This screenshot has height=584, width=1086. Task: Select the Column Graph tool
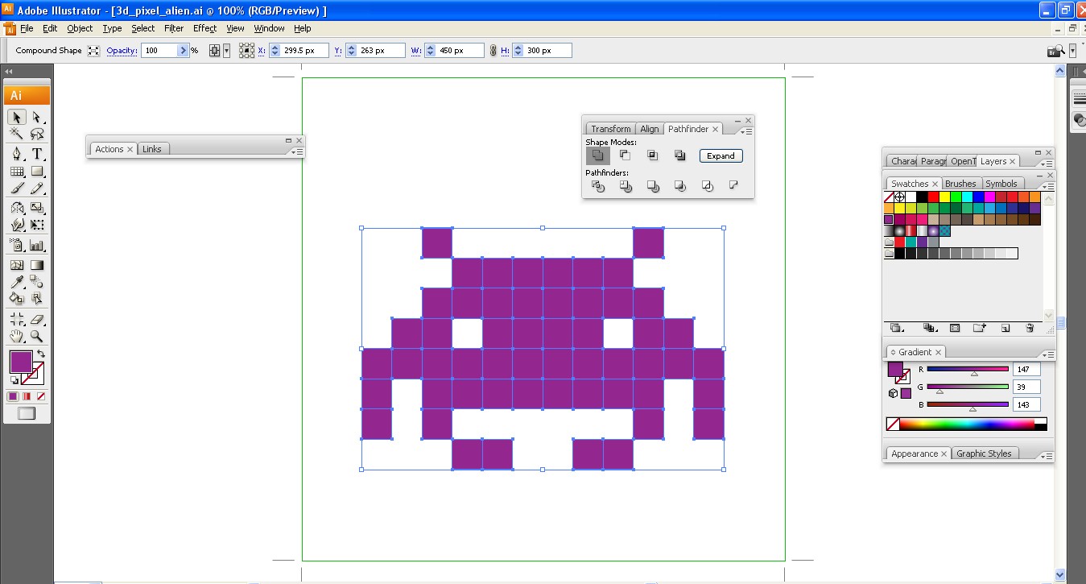coord(37,246)
